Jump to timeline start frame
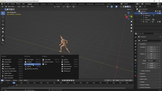Screen dimensions: 162x91 pos(63,80)
